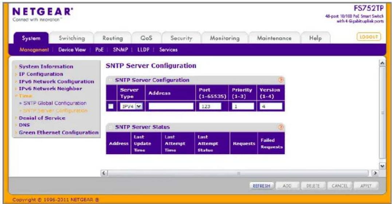Expand IPv6 Network Configuration section
This screenshot has height=204, width=392.
56,81
